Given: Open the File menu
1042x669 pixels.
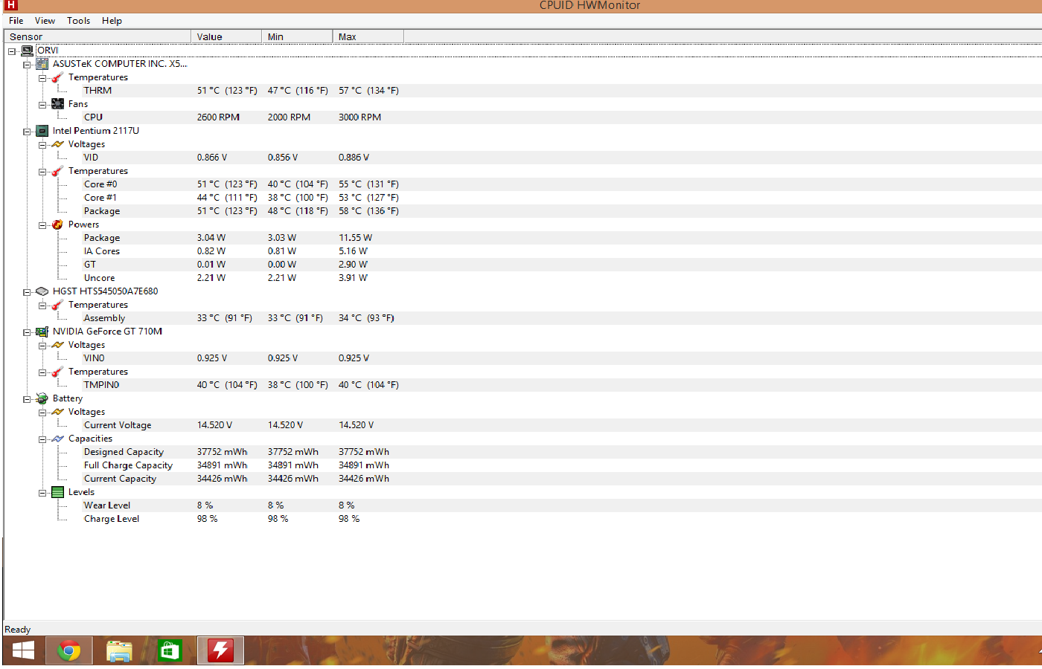Looking at the screenshot, I should (x=16, y=21).
